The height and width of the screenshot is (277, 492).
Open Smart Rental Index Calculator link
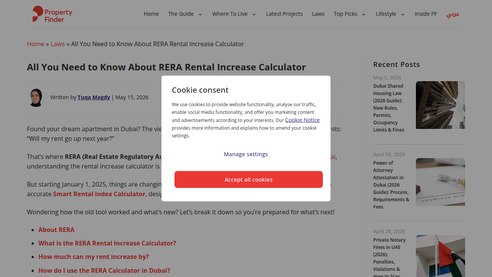(99, 194)
